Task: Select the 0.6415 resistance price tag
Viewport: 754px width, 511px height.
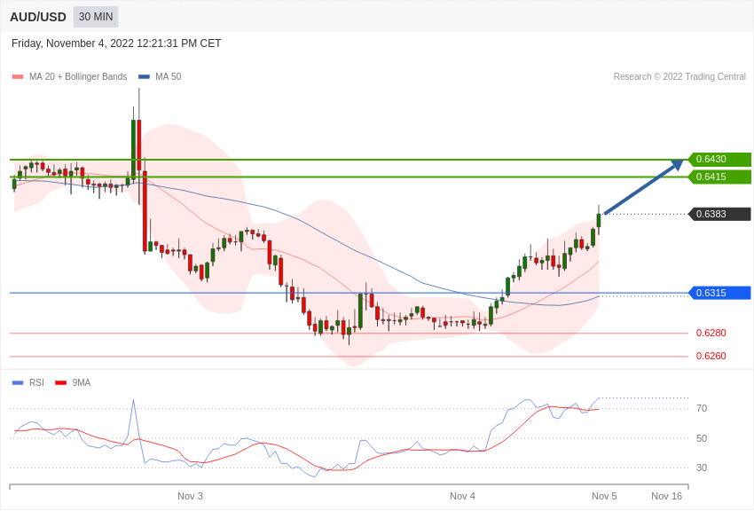Action: 720,177
